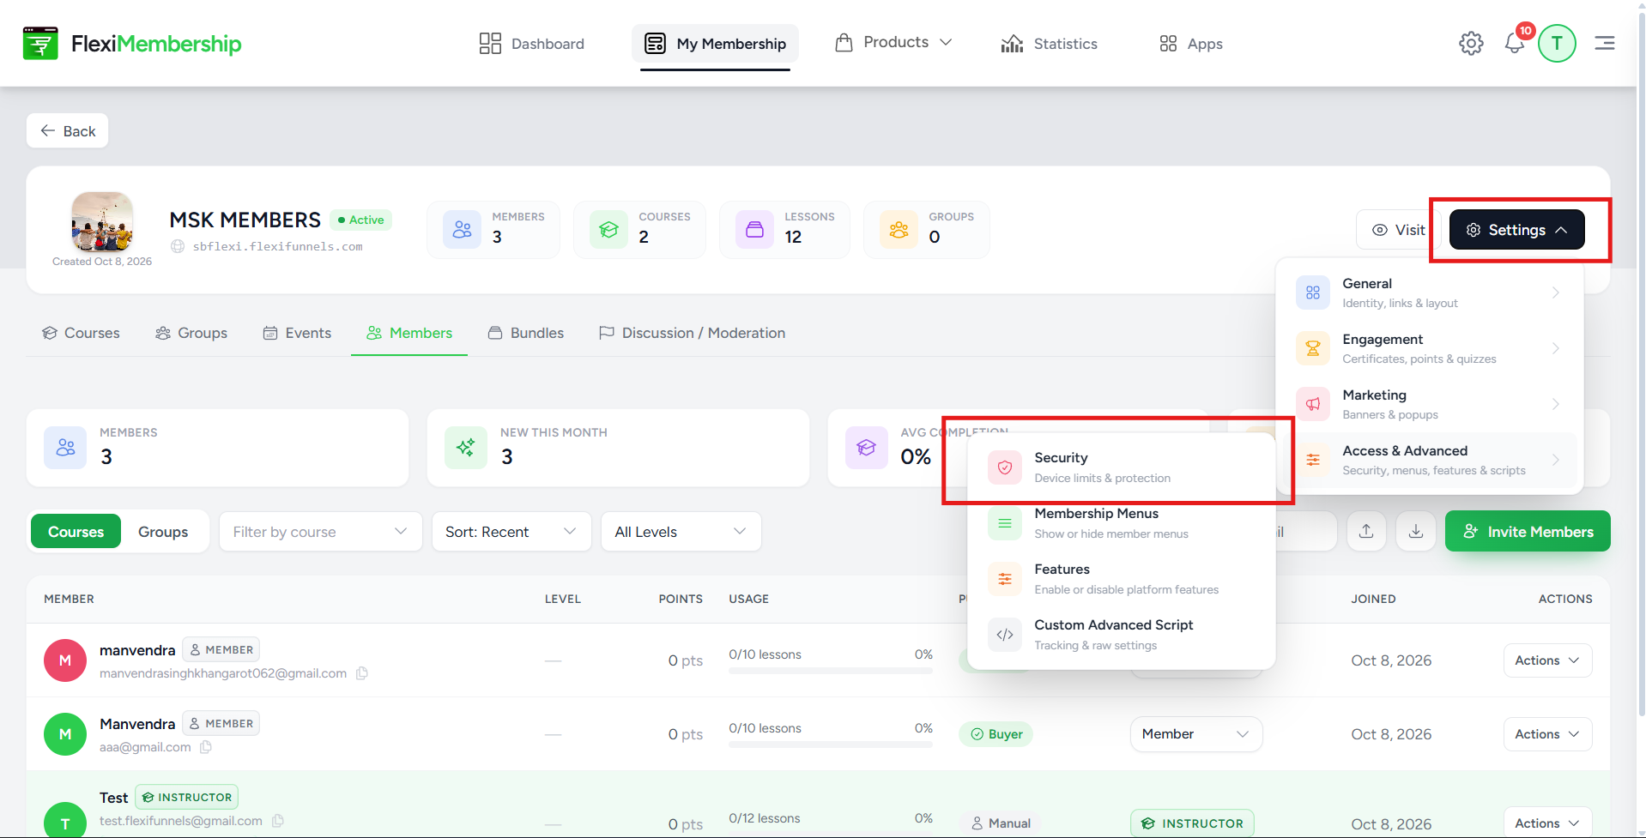Image resolution: width=1646 pixels, height=838 pixels.
Task: Click the Security shield icon
Action: click(x=1005, y=467)
